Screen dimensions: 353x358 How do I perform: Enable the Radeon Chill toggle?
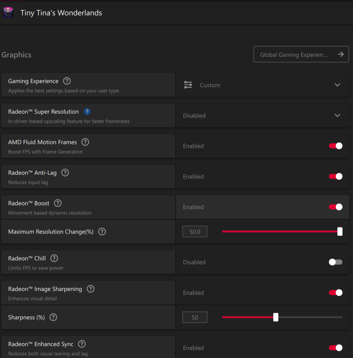pos(335,262)
